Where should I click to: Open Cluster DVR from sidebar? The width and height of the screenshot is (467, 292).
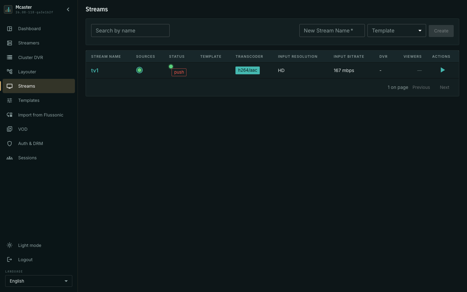39,57
